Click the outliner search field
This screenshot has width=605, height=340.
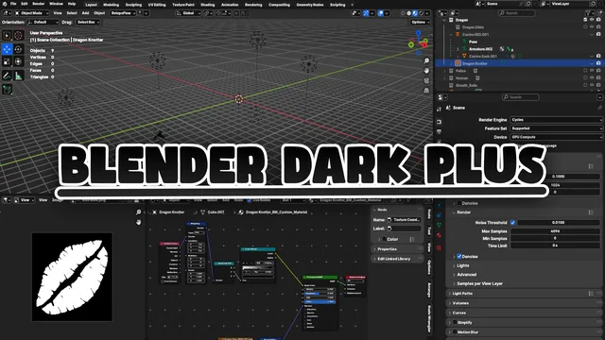(x=517, y=13)
